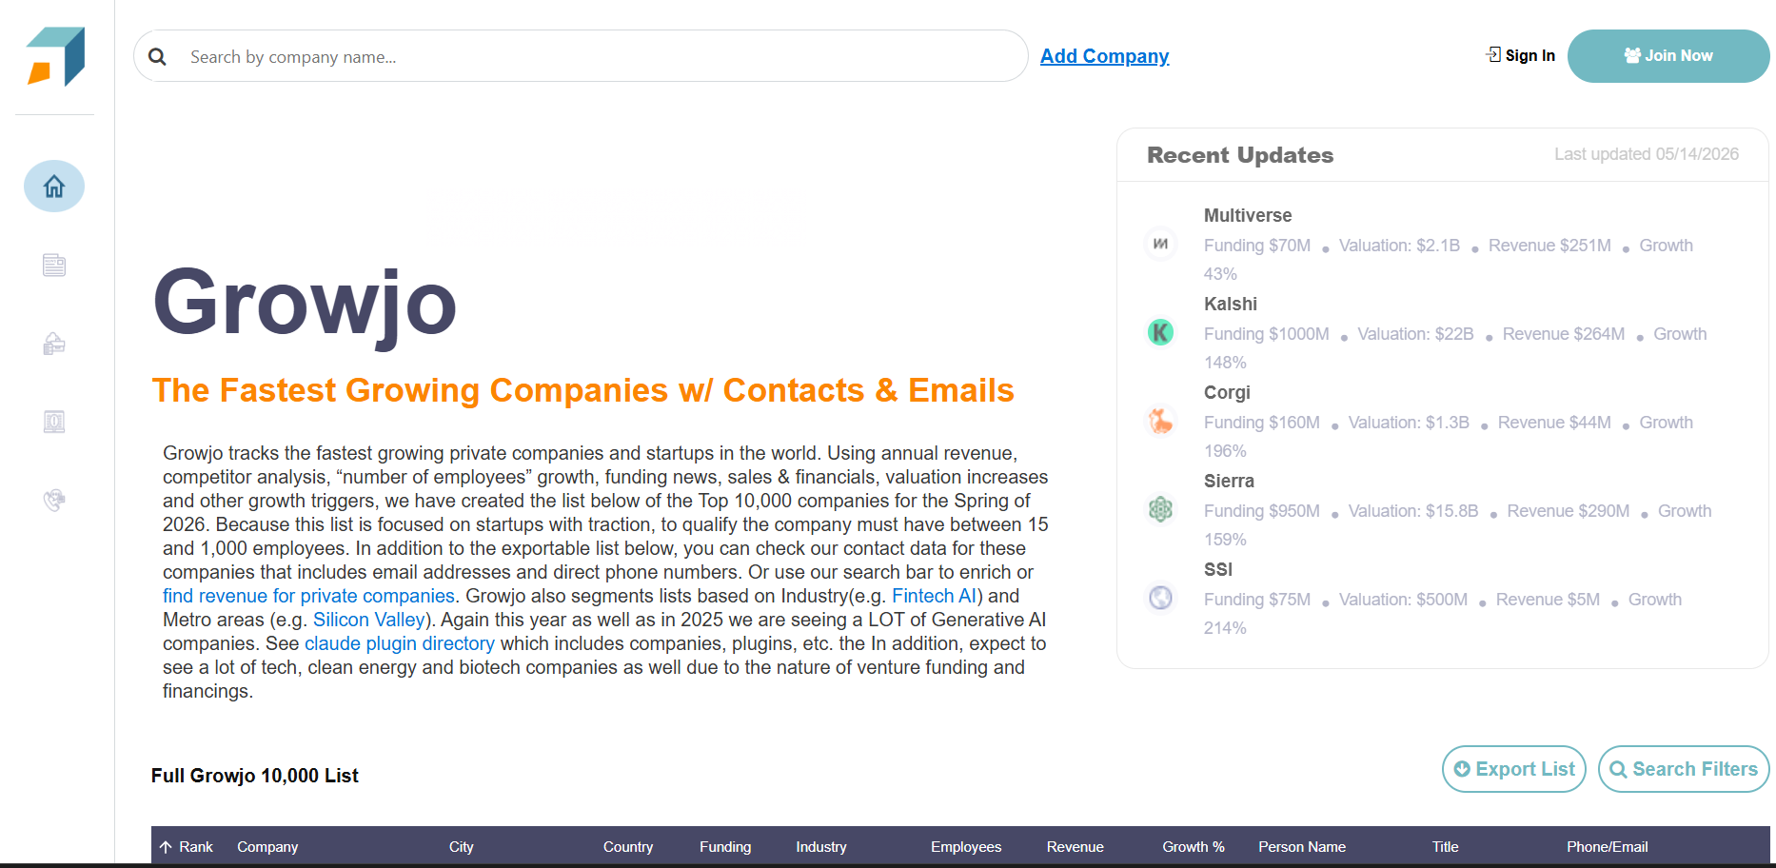Click the Phone/Email column header

tap(1608, 847)
